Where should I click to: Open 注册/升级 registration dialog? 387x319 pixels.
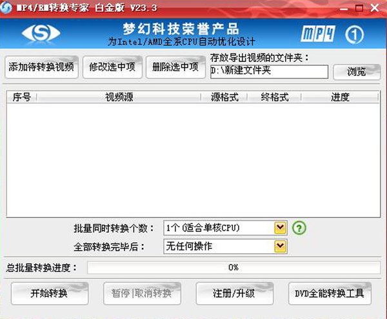point(235,294)
